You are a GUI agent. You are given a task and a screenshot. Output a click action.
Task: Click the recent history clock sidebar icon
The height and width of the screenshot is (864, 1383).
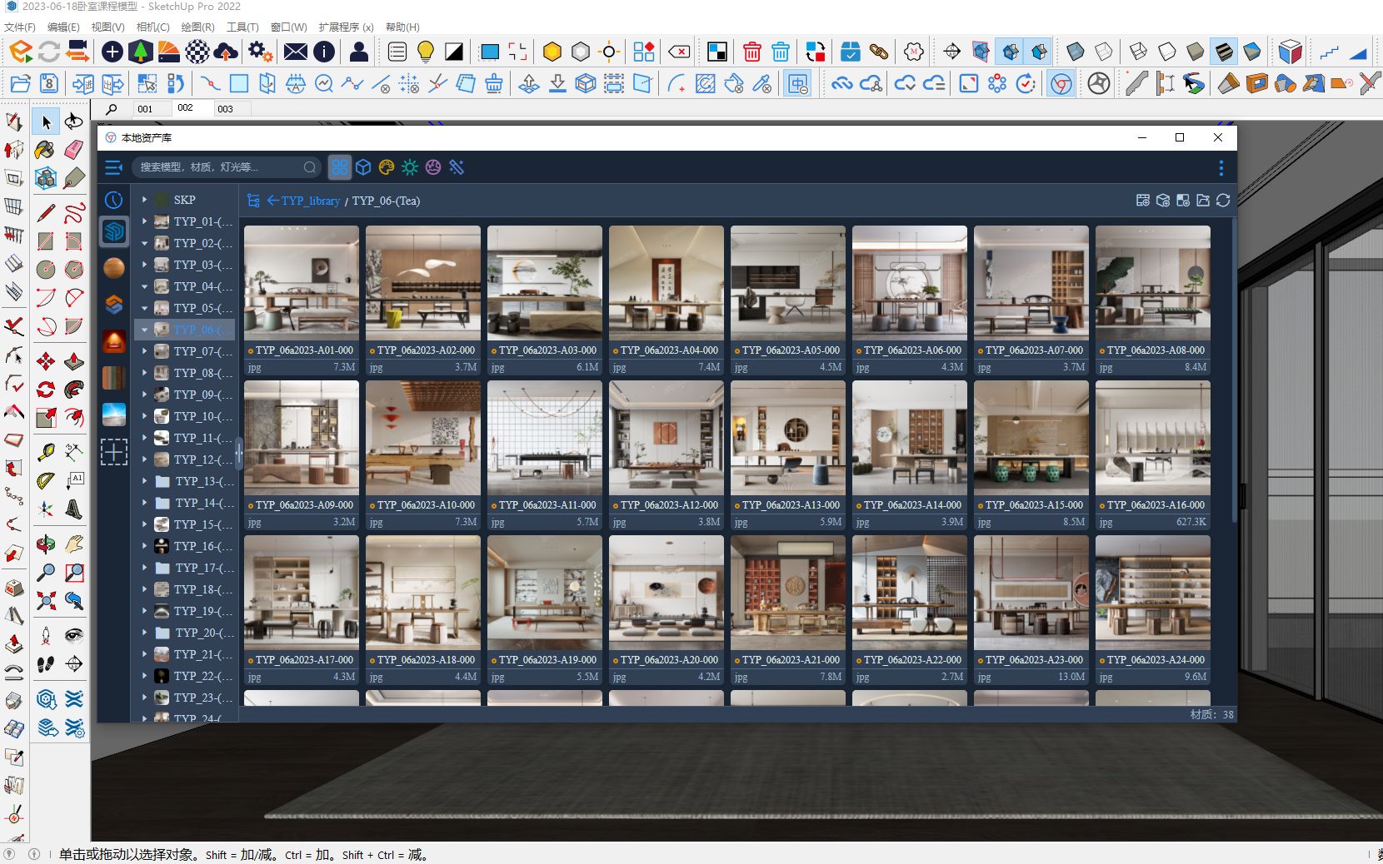pyautogui.click(x=114, y=200)
